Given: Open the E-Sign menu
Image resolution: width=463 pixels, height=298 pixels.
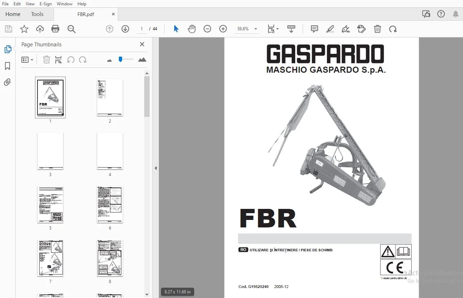Looking at the screenshot, I should click(x=46, y=4).
